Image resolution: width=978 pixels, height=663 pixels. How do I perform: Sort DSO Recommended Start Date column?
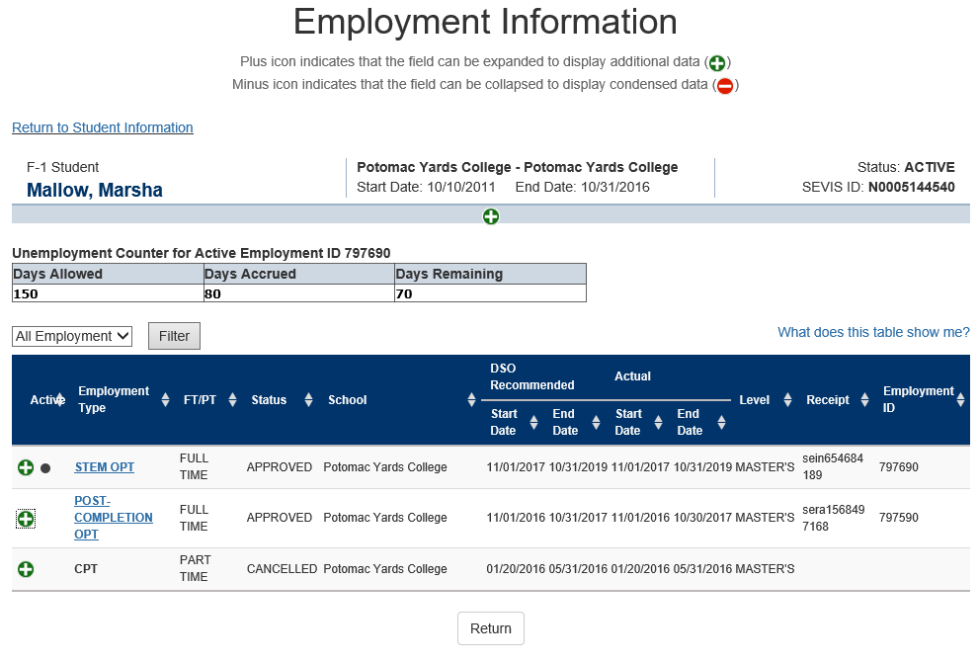533,422
